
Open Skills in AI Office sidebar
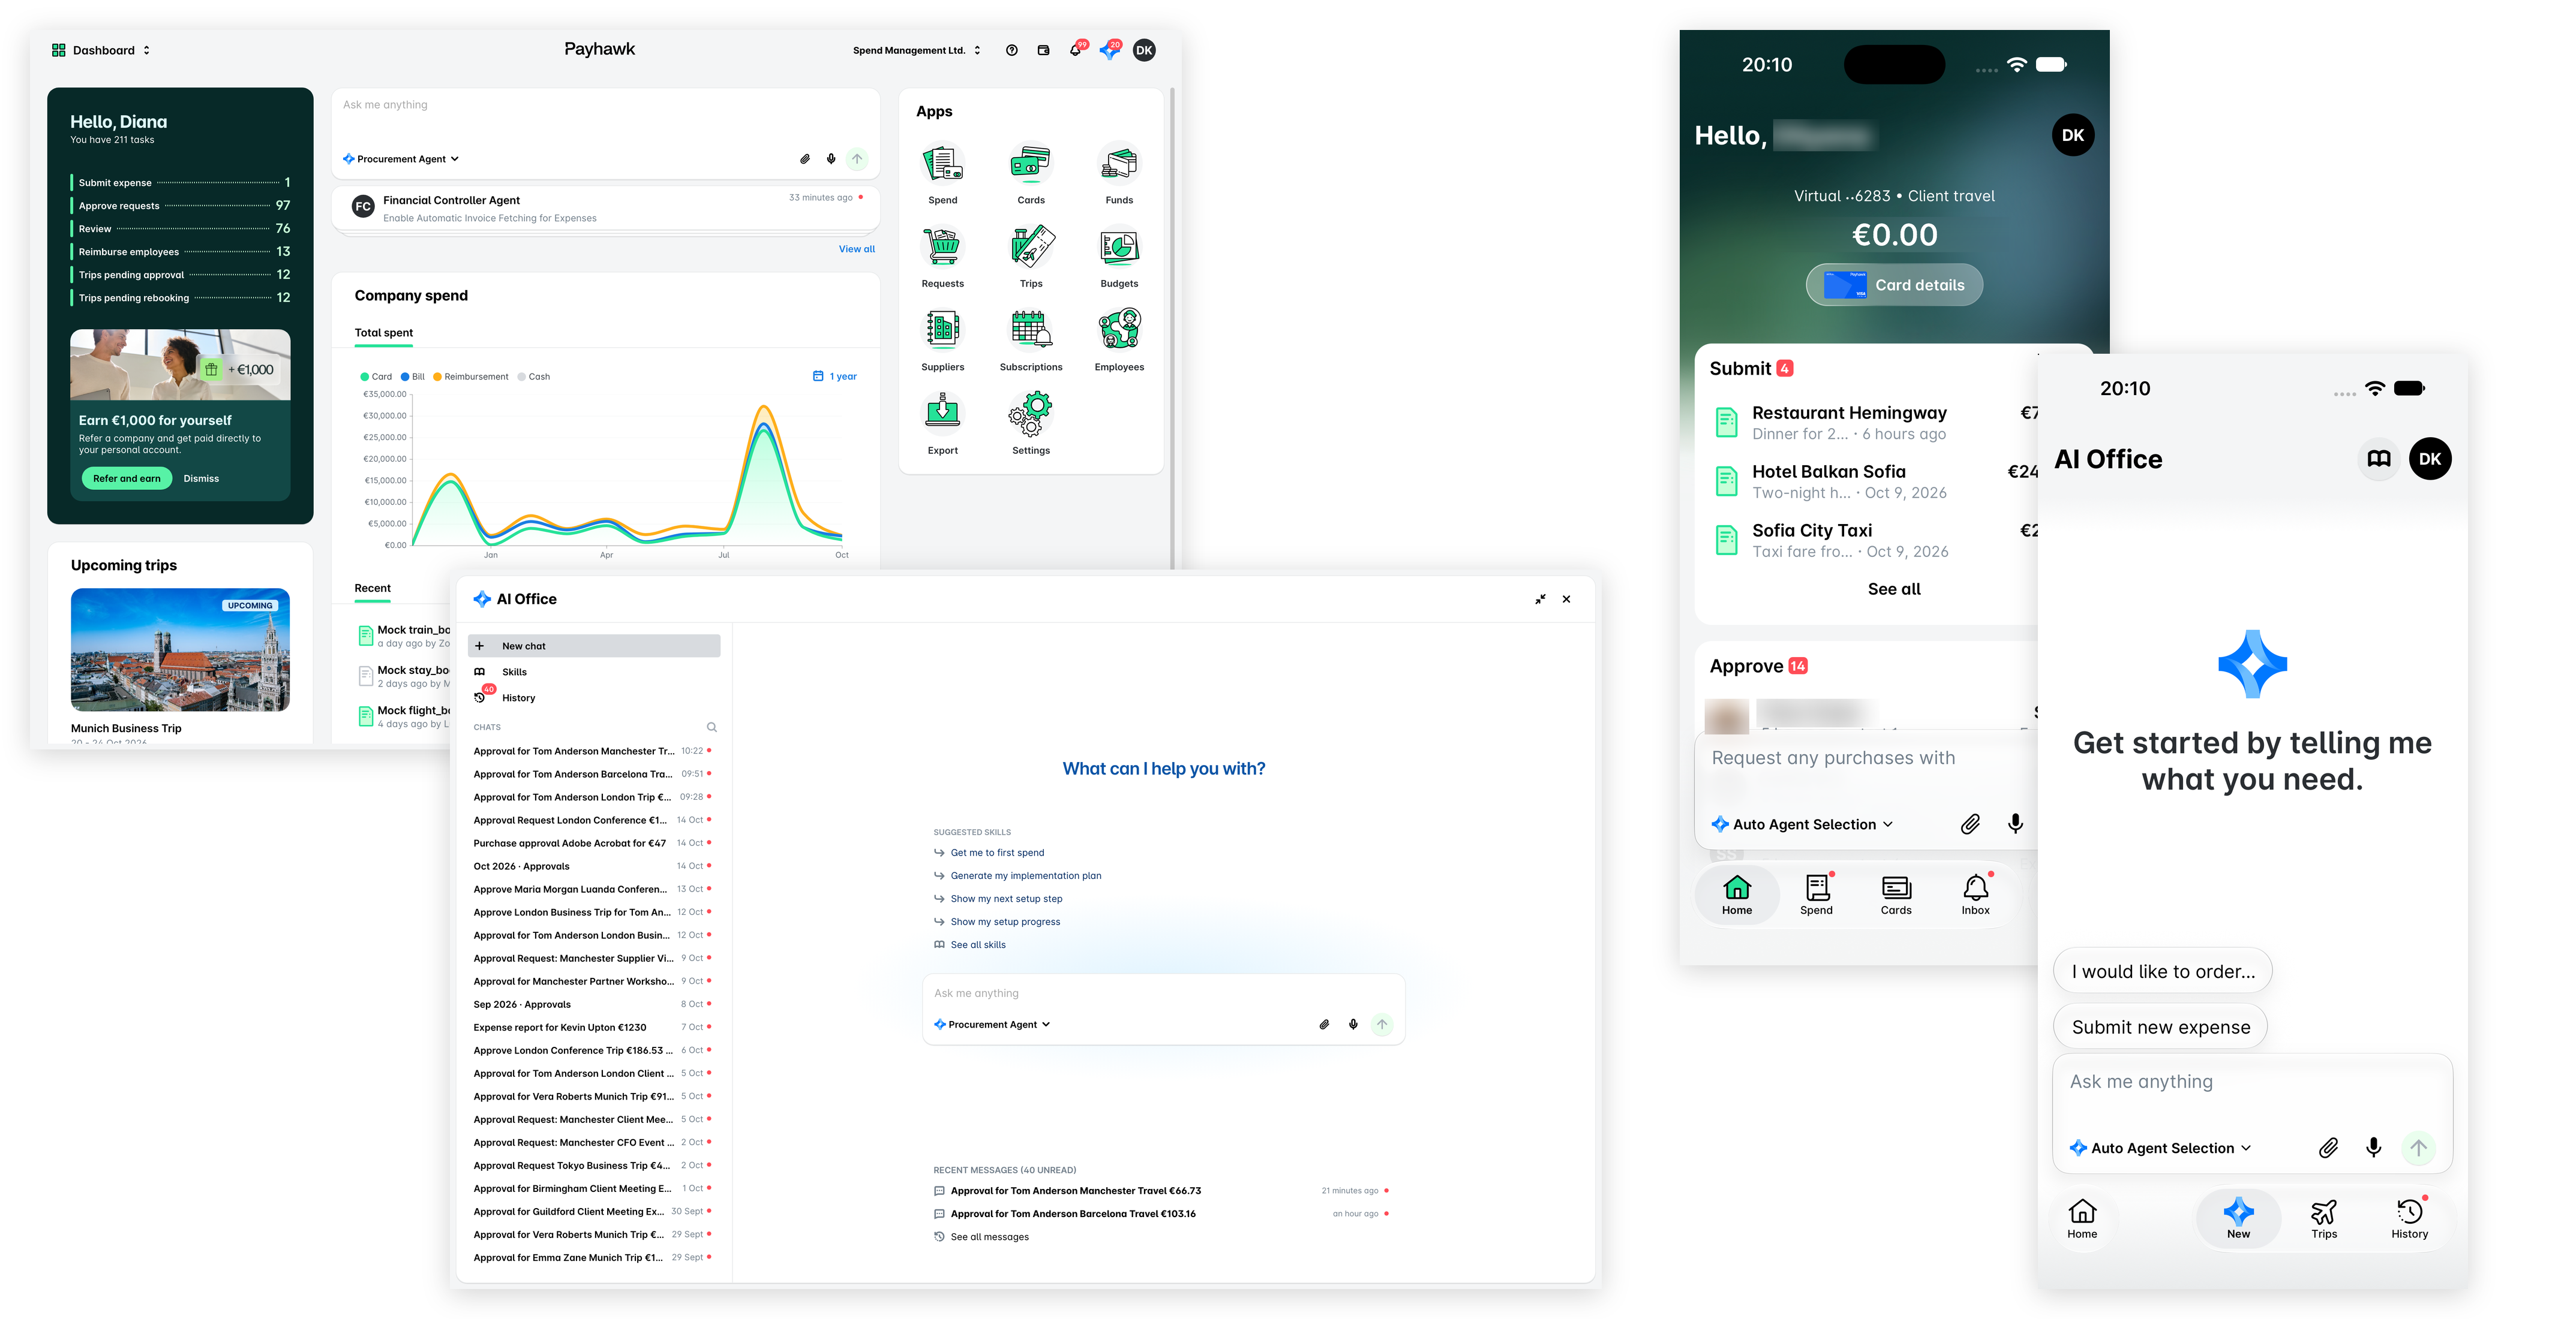594,671
